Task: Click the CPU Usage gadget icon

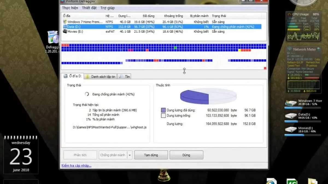Action: pyautogui.click(x=289, y=14)
